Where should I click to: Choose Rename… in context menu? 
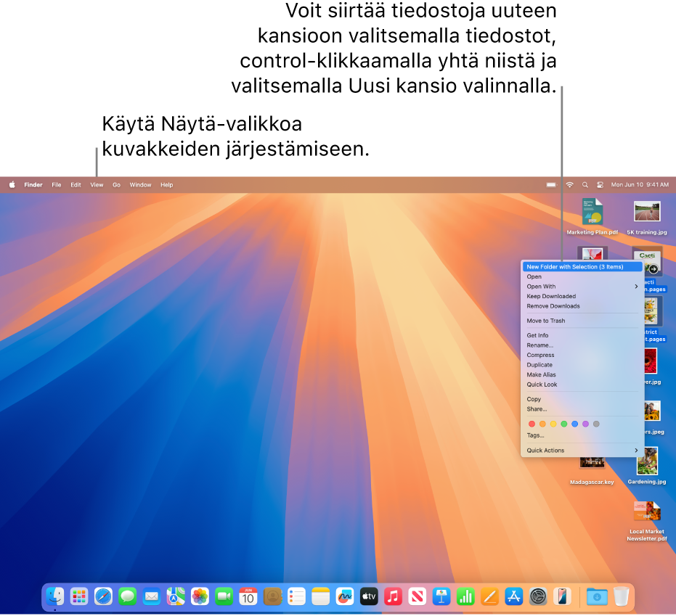pos(583,345)
